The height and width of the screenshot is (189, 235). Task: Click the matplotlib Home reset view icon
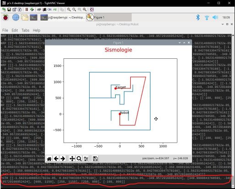49,159
